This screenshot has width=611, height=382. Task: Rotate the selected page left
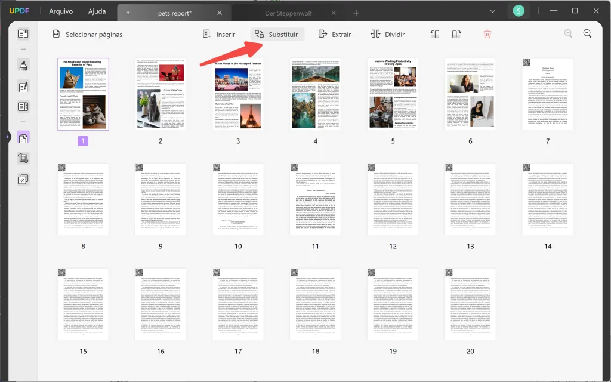(x=435, y=34)
